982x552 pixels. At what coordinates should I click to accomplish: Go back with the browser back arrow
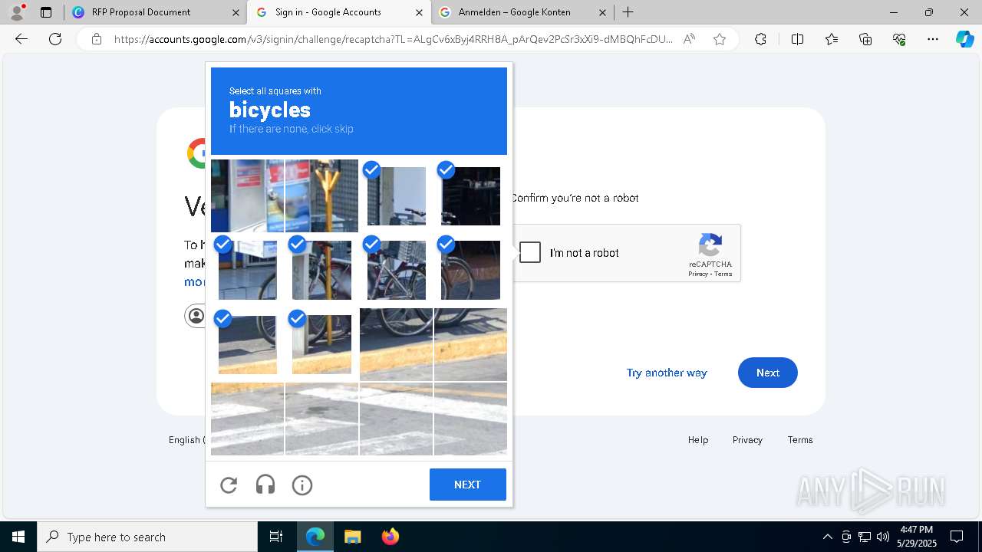tap(21, 39)
